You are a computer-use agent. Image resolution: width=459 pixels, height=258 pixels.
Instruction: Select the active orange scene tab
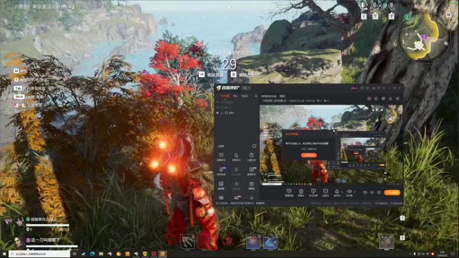pos(225,96)
